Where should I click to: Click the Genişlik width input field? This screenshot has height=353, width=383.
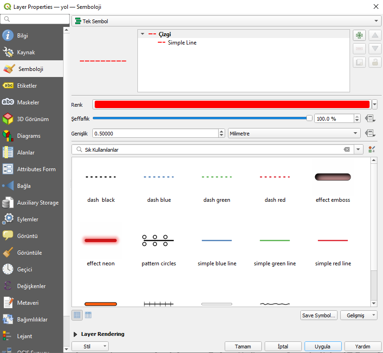click(156, 134)
